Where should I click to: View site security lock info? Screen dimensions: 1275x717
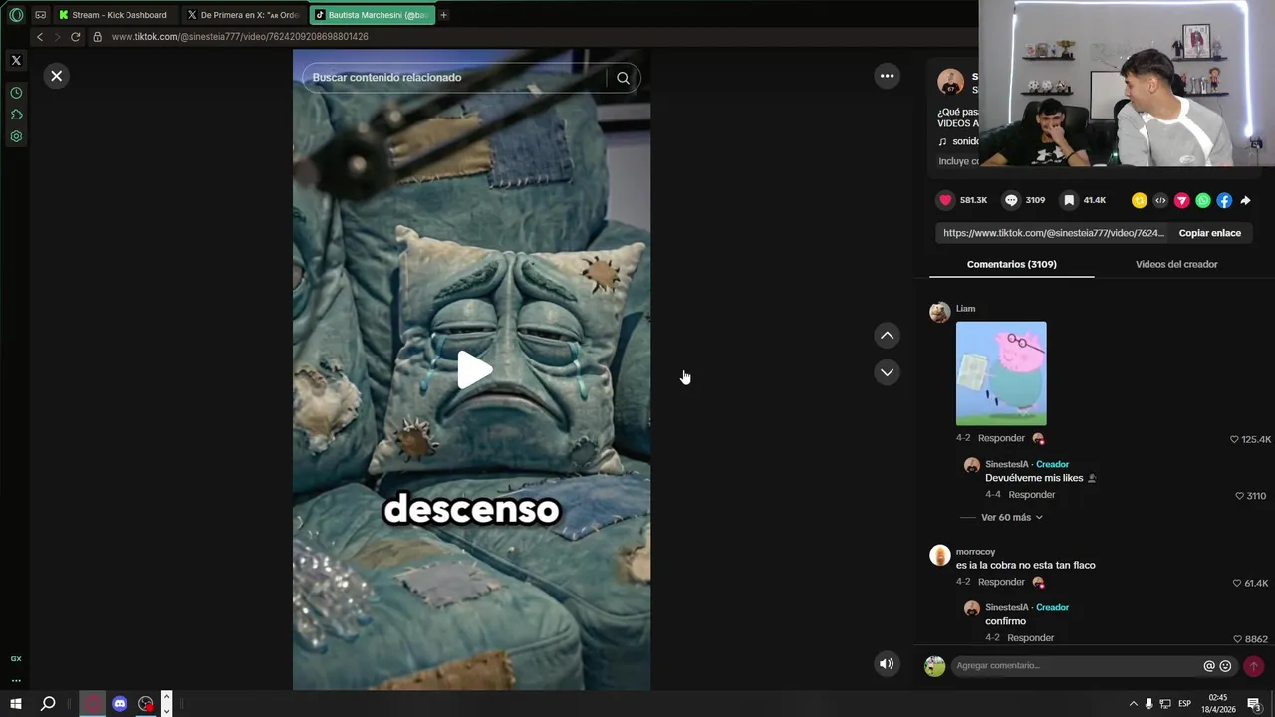click(97, 37)
